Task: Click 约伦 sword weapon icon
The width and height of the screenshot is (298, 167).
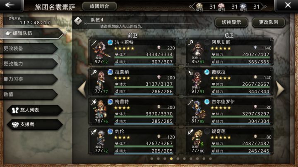Action: (94, 132)
